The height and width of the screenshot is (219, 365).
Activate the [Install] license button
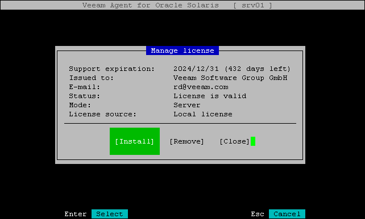point(135,141)
